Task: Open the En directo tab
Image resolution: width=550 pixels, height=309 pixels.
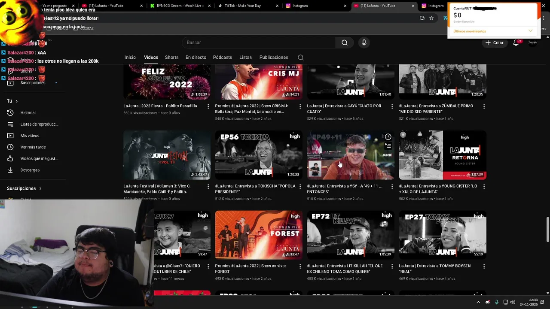Action: click(x=196, y=58)
